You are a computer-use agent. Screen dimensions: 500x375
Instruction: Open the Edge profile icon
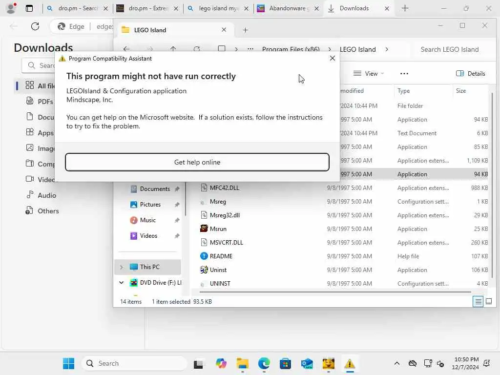click(x=11, y=8)
